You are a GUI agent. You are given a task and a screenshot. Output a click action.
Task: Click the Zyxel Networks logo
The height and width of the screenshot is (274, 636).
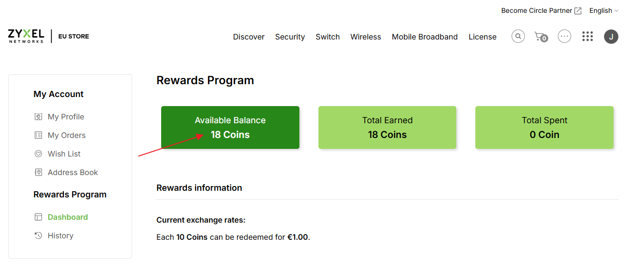26,36
